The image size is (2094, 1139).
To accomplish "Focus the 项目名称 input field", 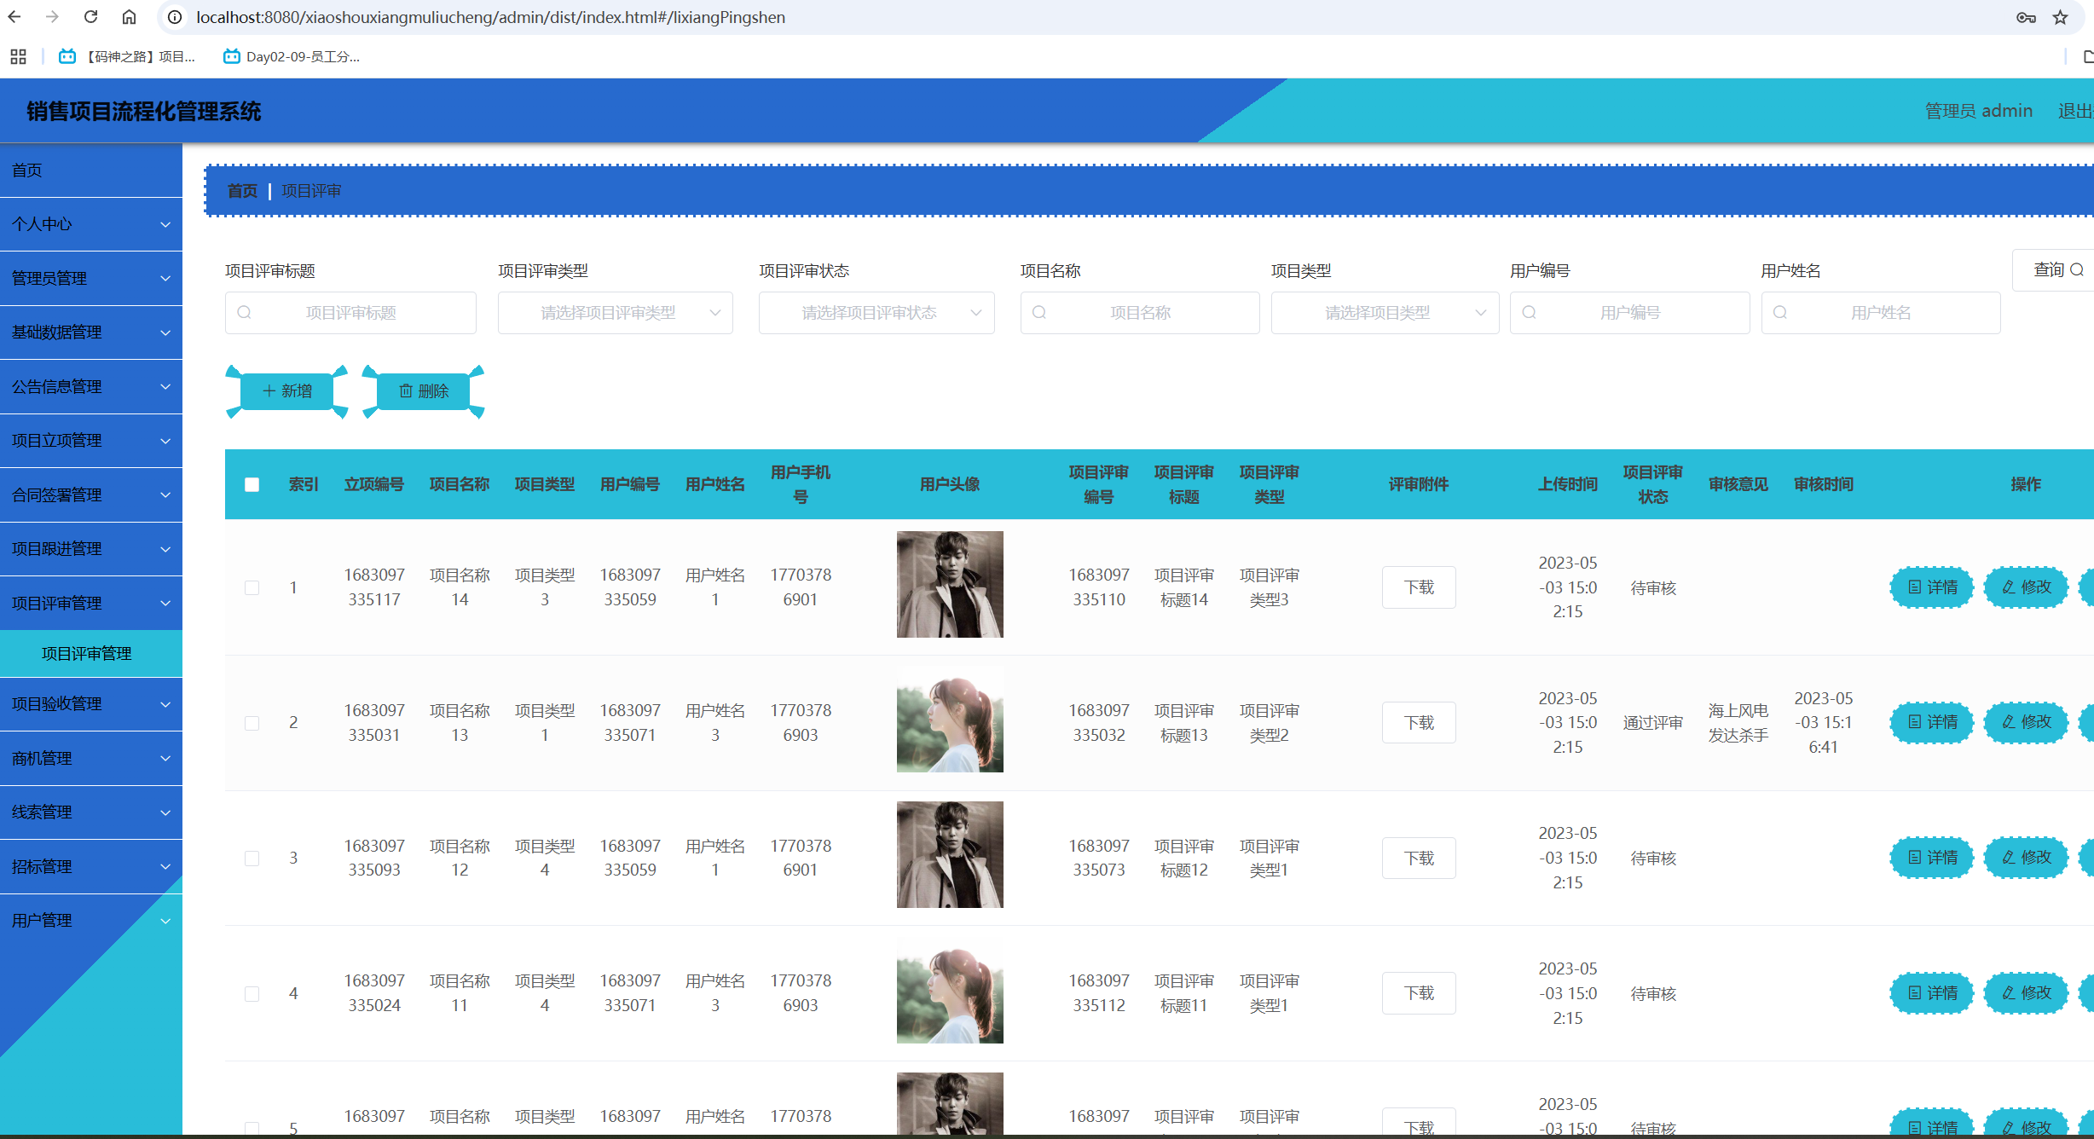I will click(1140, 313).
